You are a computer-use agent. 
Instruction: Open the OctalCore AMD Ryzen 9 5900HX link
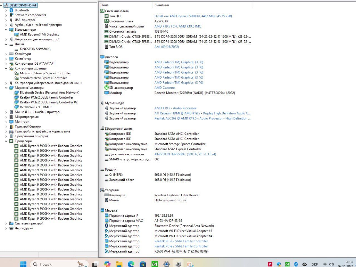click(x=193, y=16)
